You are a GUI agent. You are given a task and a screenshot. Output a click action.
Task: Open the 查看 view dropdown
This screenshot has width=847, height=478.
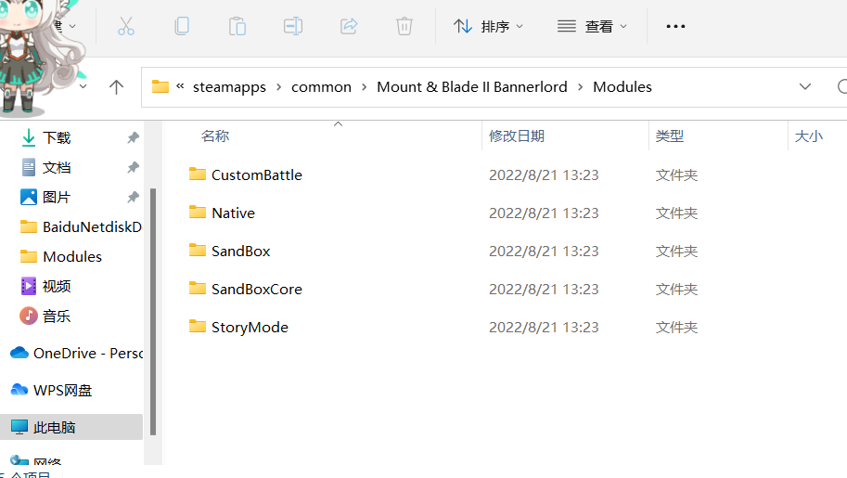(592, 26)
